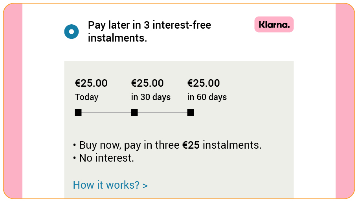Click the pink strip on the left edge
The image size is (358, 202).
(13, 101)
